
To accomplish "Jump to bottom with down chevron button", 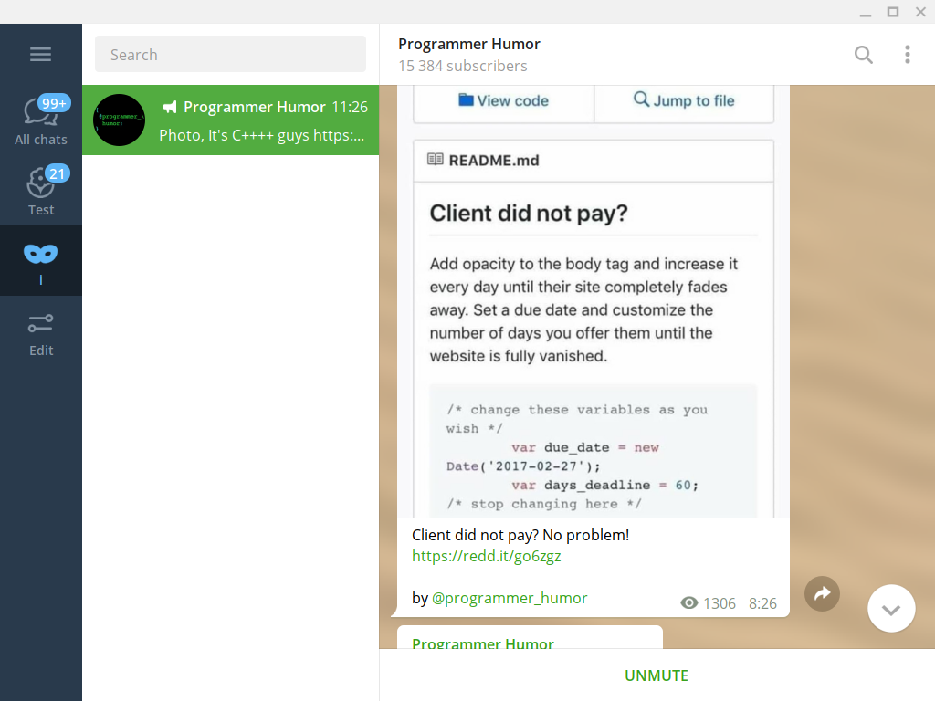I will click(x=891, y=609).
